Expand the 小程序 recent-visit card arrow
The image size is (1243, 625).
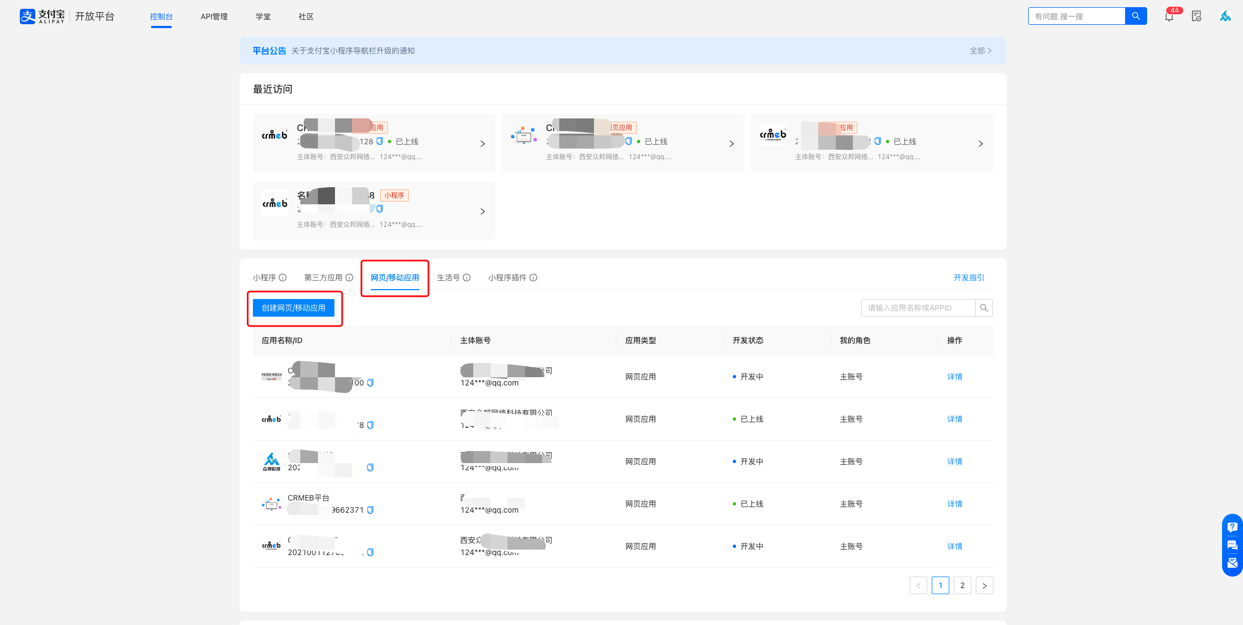tap(483, 211)
